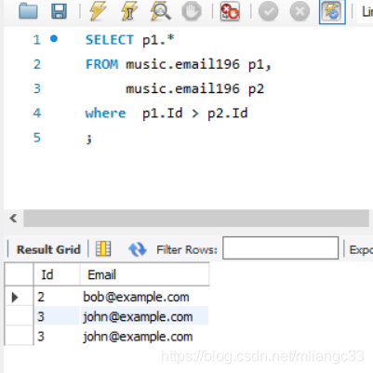The image size is (373, 373).
Task: Save the script with floppy disk icon
Action: (59, 11)
